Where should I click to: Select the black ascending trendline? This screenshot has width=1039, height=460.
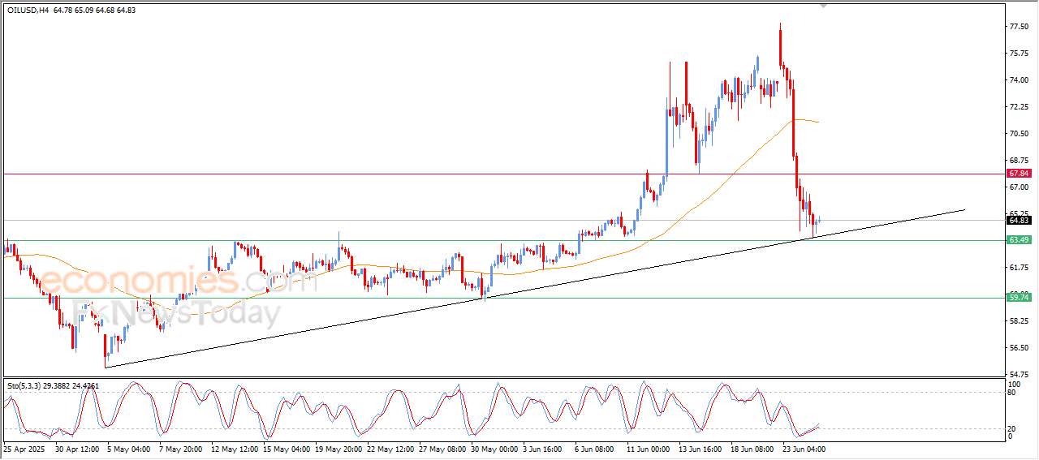click(536, 288)
